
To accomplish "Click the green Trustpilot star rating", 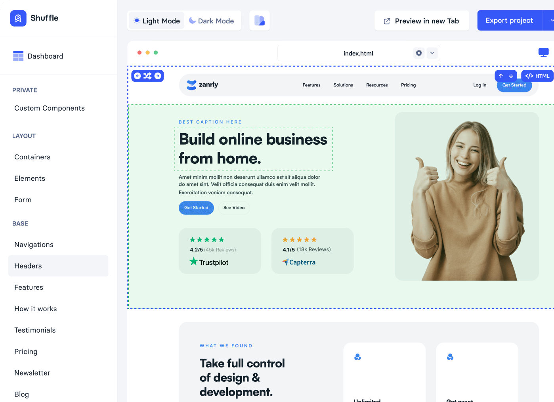I will [x=207, y=239].
